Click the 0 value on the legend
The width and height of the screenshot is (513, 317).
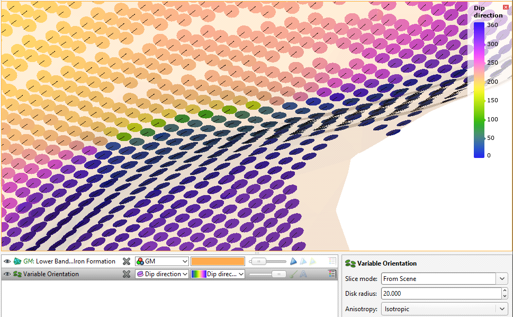pyautogui.click(x=489, y=155)
